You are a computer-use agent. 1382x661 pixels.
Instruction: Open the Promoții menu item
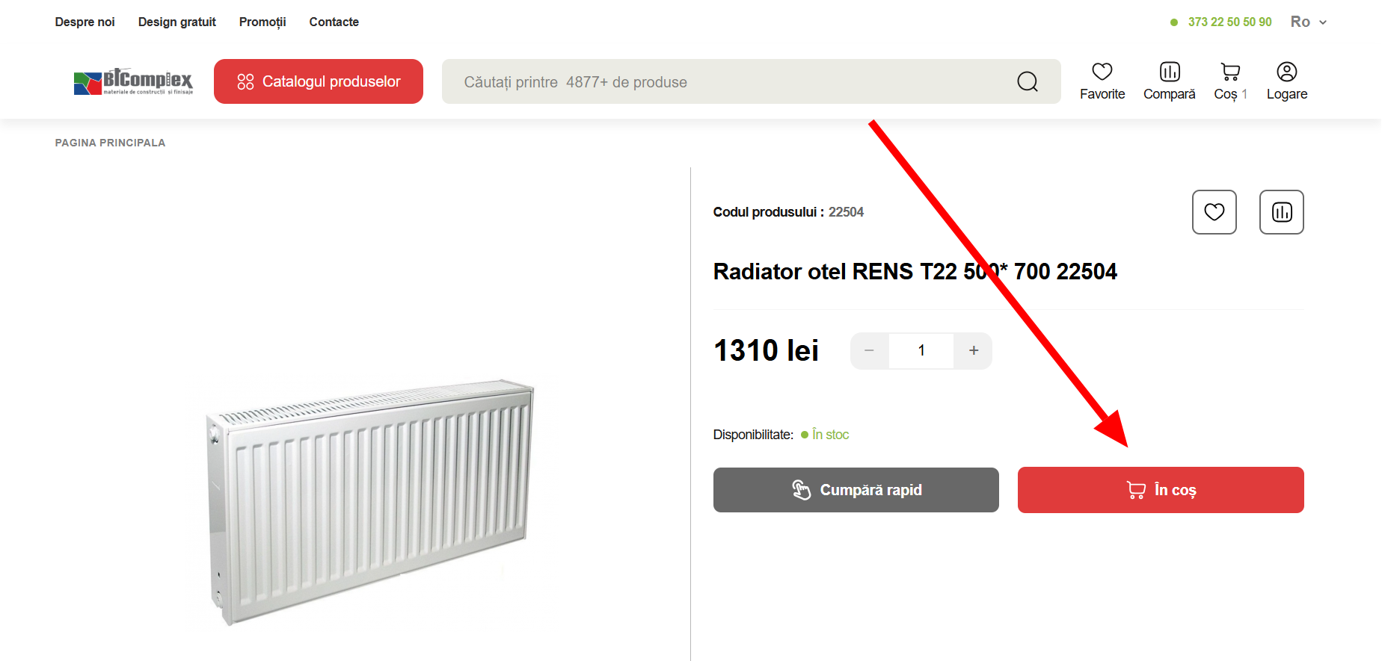tap(262, 22)
